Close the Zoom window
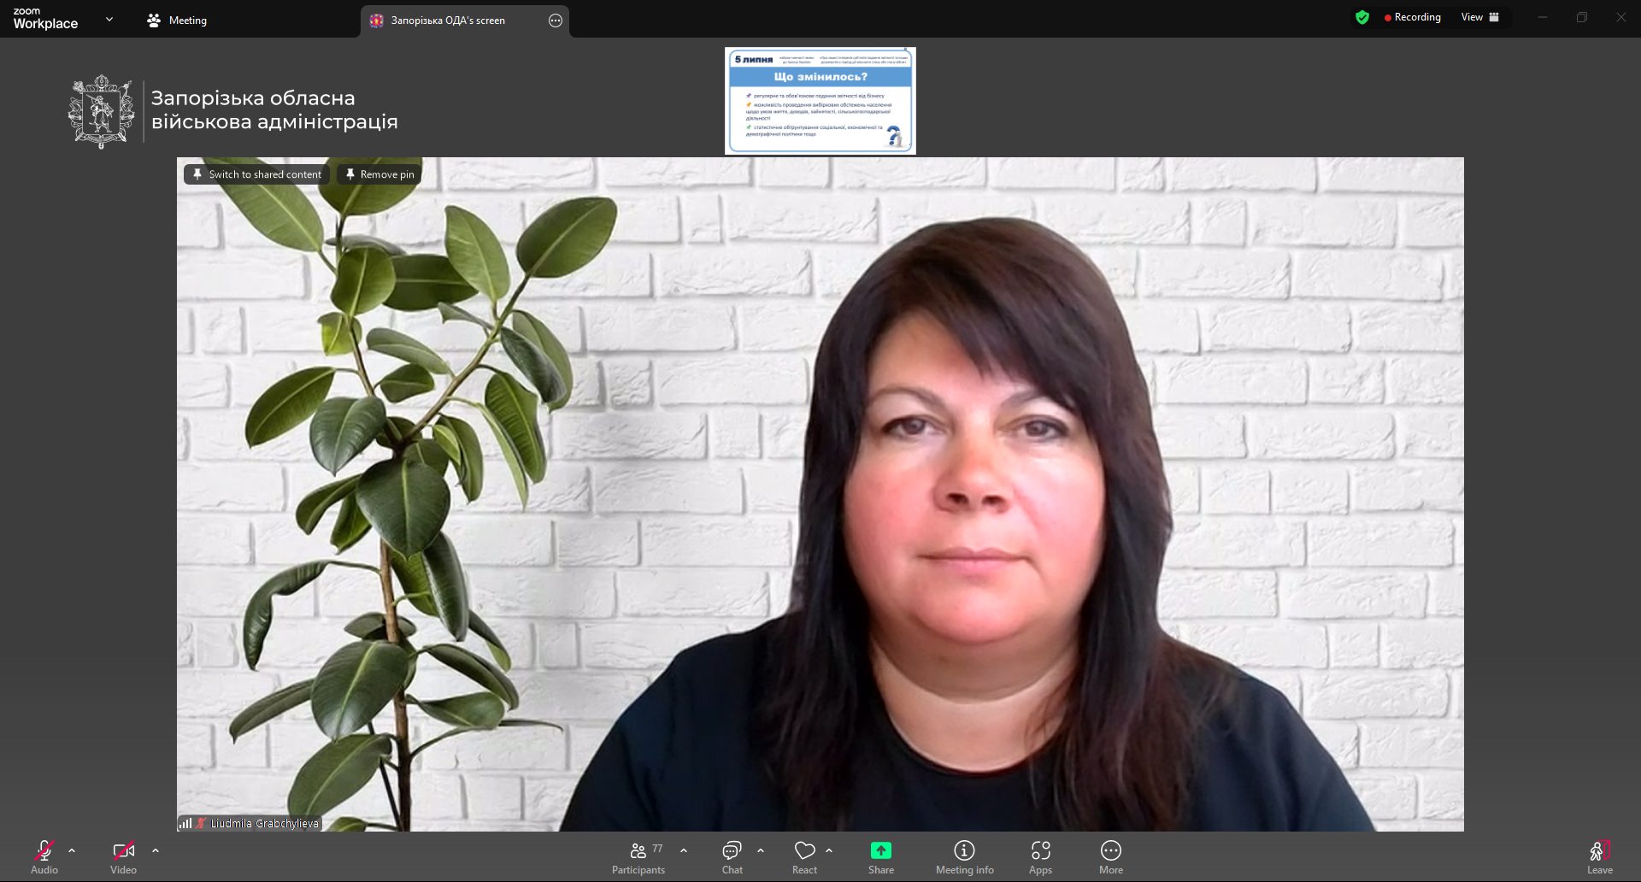The image size is (1641, 882). coord(1621,17)
